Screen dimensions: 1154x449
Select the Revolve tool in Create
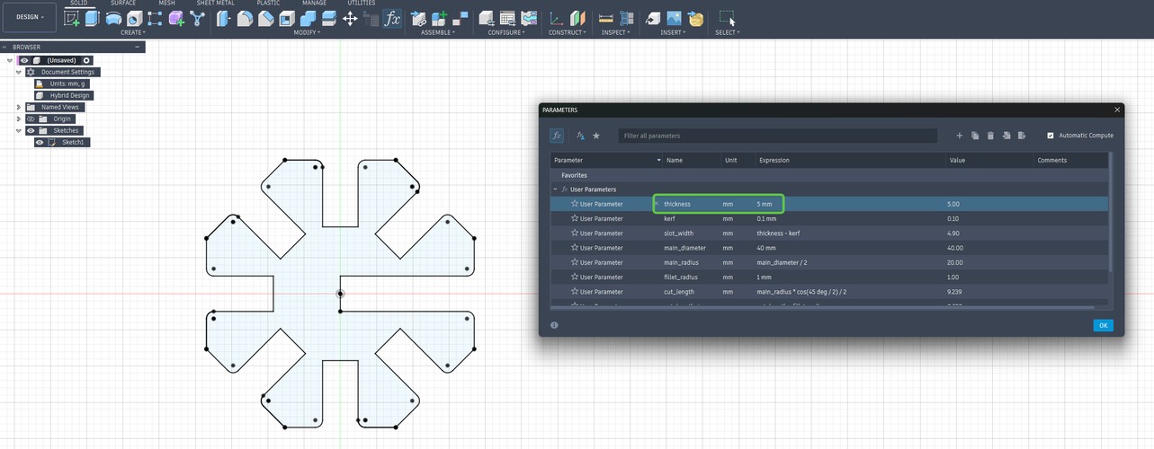tap(112, 18)
